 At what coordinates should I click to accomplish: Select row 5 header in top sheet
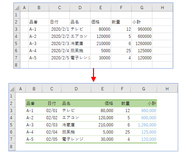17,43
